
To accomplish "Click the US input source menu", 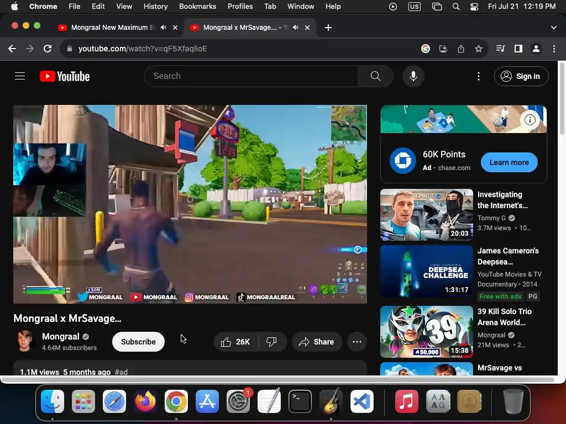I will pyautogui.click(x=415, y=7).
